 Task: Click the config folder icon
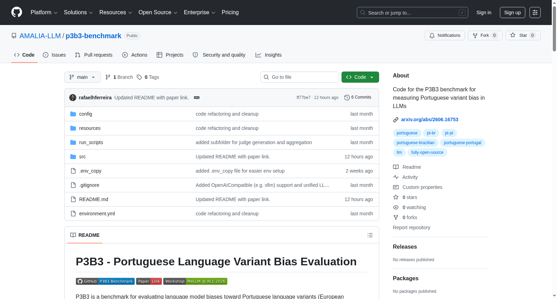[x=73, y=114]
